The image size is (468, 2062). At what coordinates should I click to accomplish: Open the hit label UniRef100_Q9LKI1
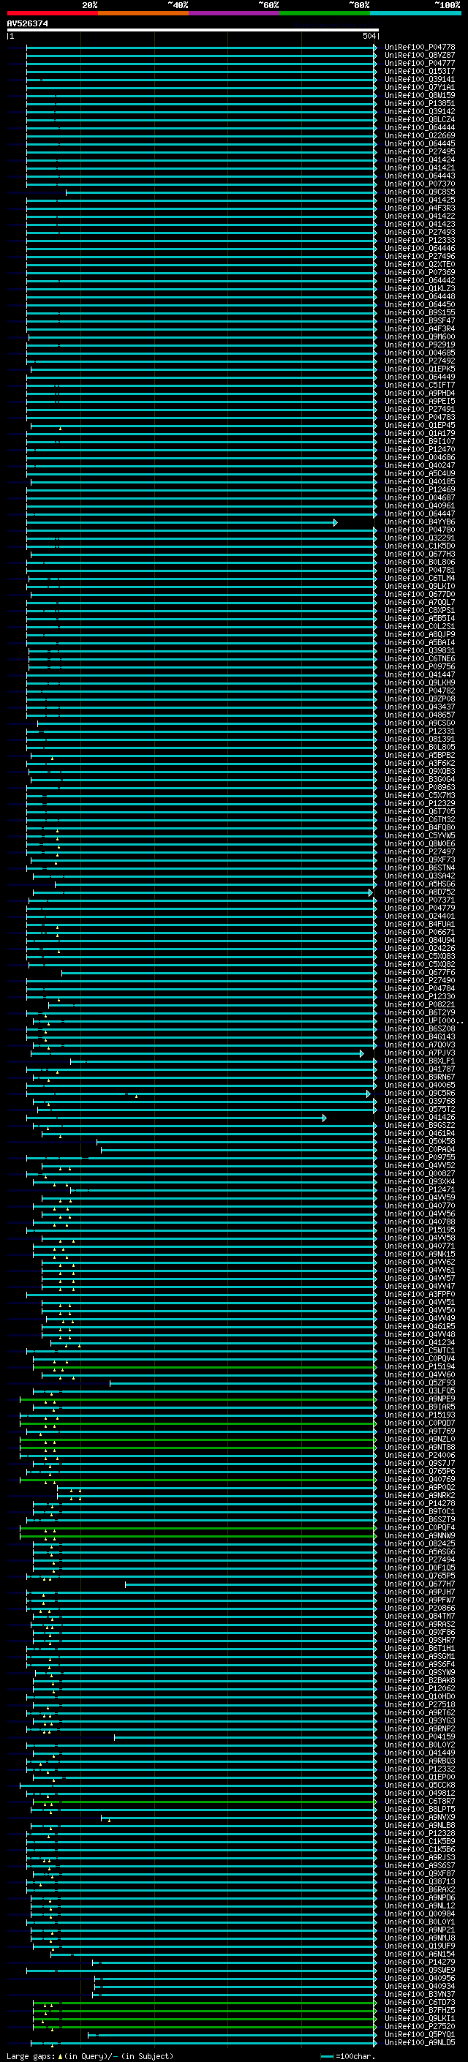click(x=420, y=2019)
